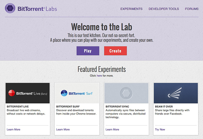Click the 'Automatically sync files between' description
This screenshot has width=203, height=139.
point(126,114)
